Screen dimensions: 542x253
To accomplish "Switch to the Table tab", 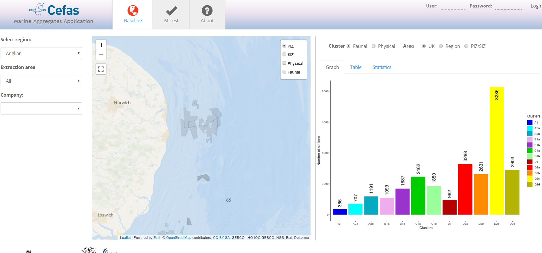I will [x=356, y=67].
